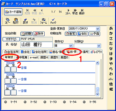Jump to さ in the kana index
The image size is (116, 111).
111,39
